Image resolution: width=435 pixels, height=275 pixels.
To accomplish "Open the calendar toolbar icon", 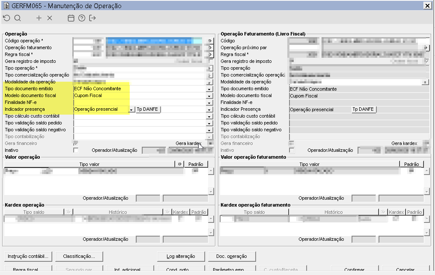I will click(x=71, y=18).
